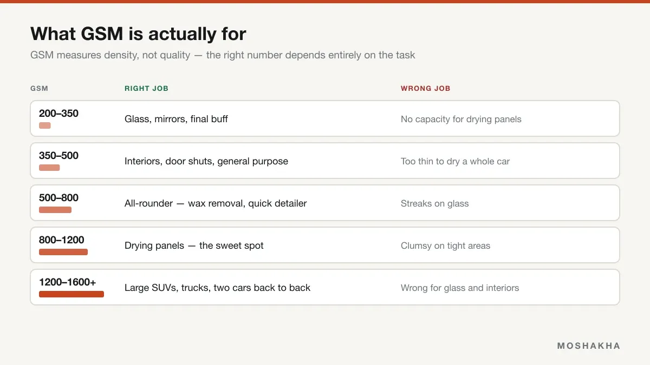Click the 1200–1600+ GSM density bar
Viewport: 650px width, 365px height.
point(71,294)
